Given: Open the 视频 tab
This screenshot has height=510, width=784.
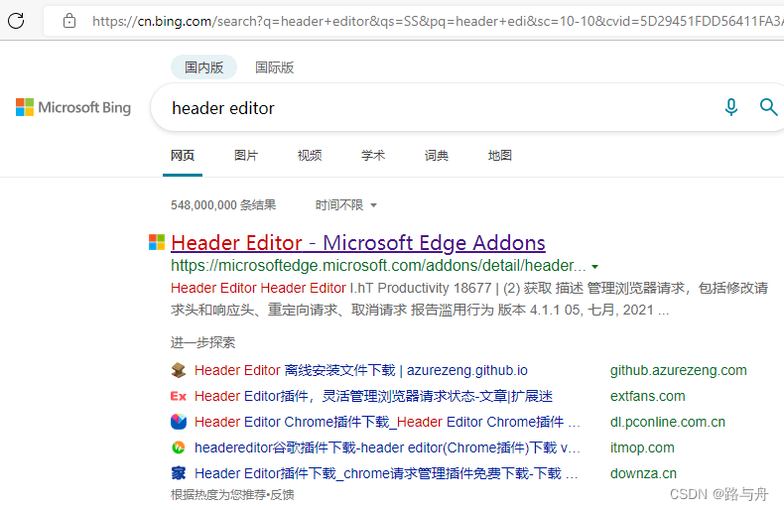Looking at the screenshot, I should point(310,156).
